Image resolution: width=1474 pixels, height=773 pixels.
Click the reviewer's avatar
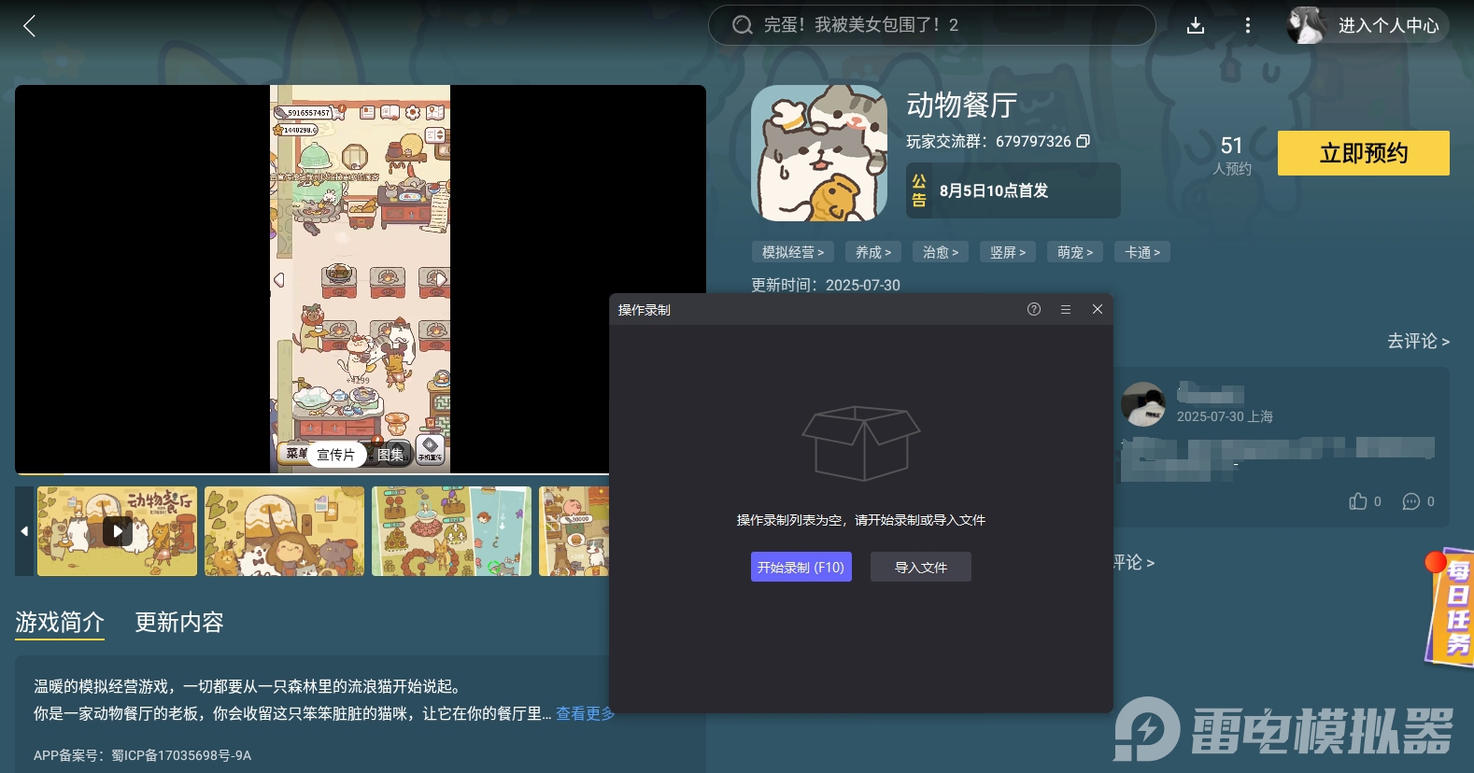(x=1143, y=404)
